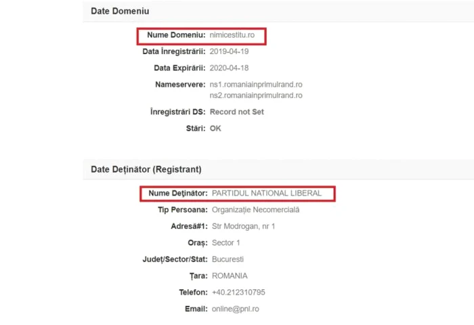Click nameserver ns1.romaniainprimulrand.ro
474x325 pixels.
click(x=256, y=85)
